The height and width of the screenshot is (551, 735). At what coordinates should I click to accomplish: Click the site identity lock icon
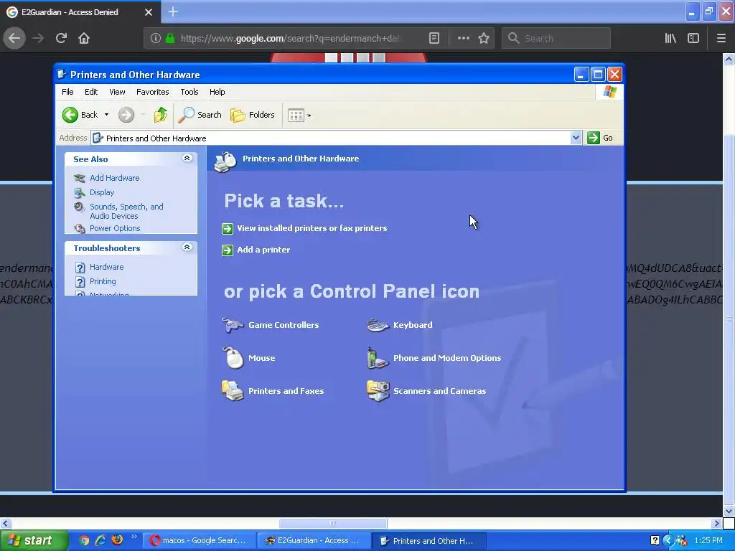point(170,39)
